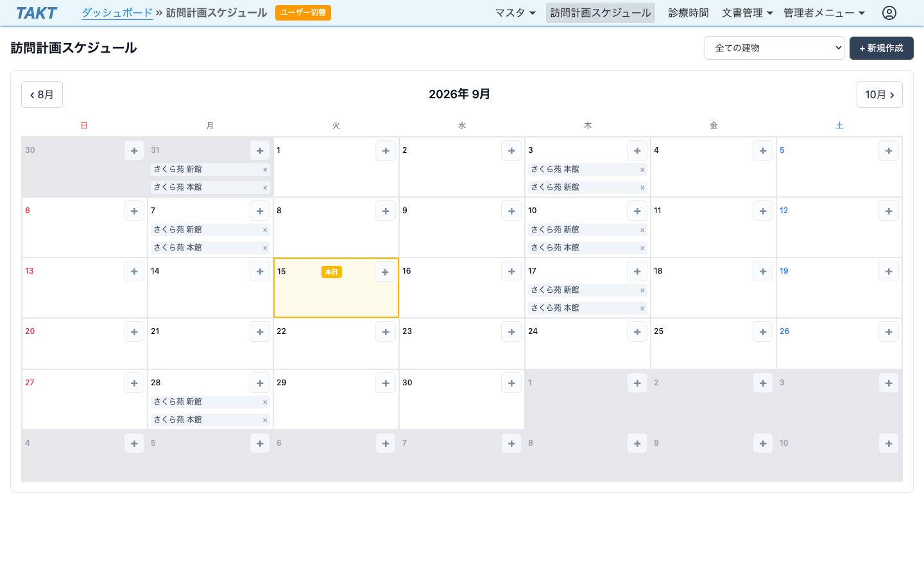Click the 本日 badge on September 15

click(x=332, y=272)
